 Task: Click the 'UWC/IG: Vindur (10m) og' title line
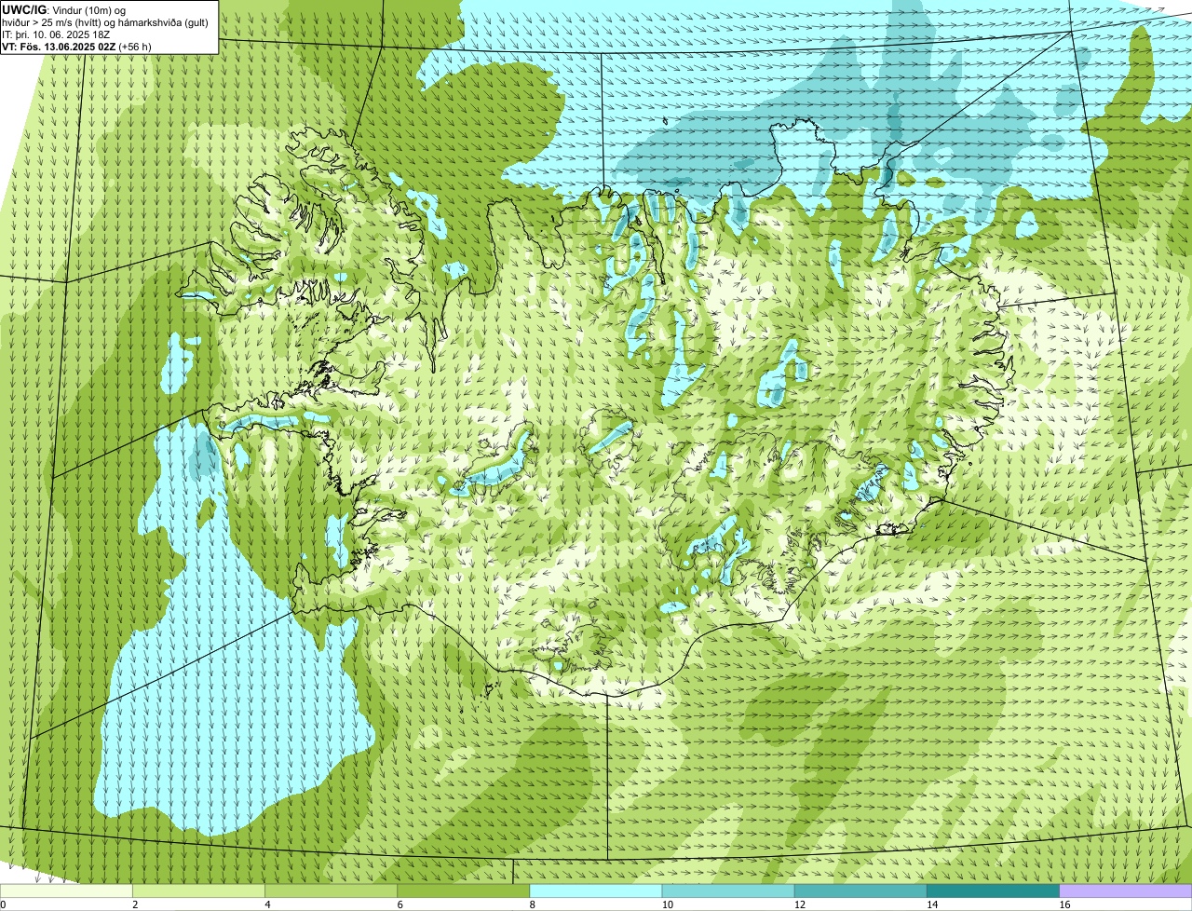click(x=63, y=9)
